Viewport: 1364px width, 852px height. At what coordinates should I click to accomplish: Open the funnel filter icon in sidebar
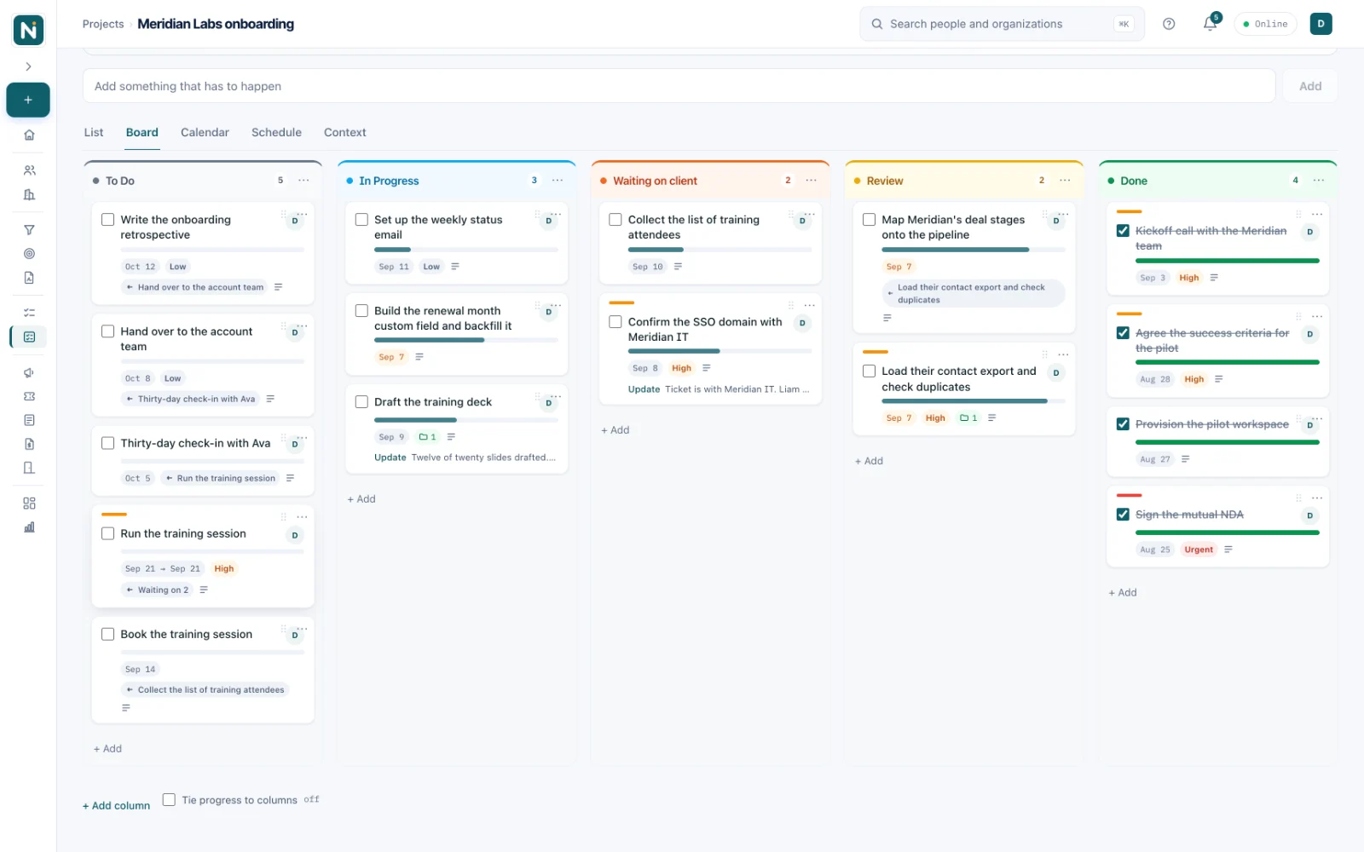pyautogui.click(x=29, y=230)
